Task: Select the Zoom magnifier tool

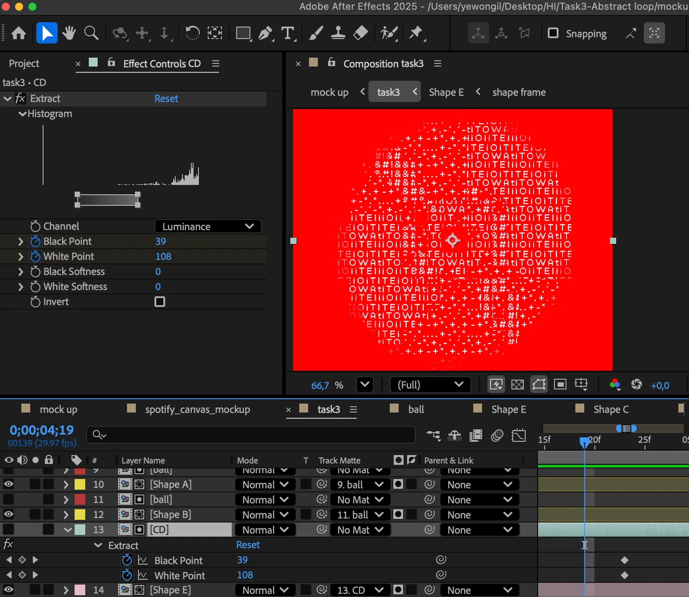Action: click(x=91, y=33)
